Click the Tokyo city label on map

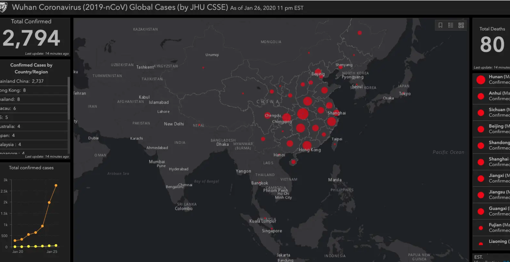click(405, 94)
